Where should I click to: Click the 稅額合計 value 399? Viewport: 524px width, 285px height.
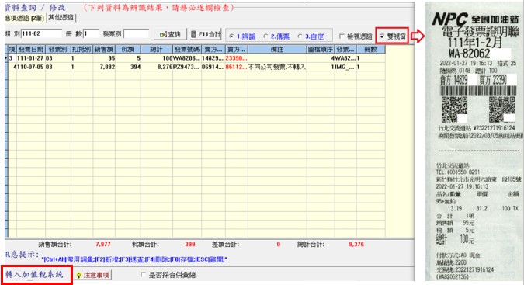[x=190, y=245]
